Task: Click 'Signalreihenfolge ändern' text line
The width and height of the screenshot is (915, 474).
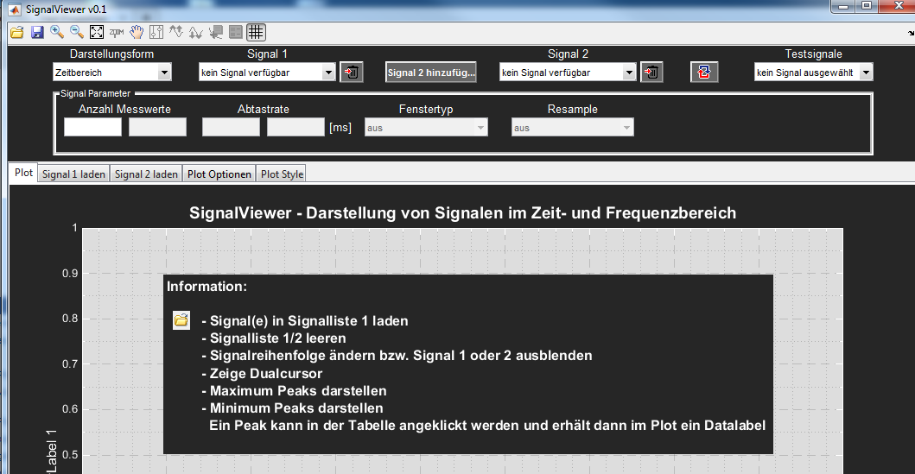Action: click(397, 356)
